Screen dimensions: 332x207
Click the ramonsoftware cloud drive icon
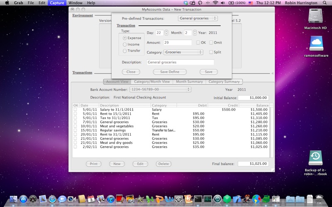coord(316,43)
